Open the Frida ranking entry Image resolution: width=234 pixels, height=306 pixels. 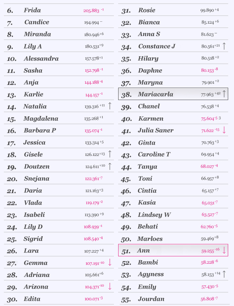32,10
